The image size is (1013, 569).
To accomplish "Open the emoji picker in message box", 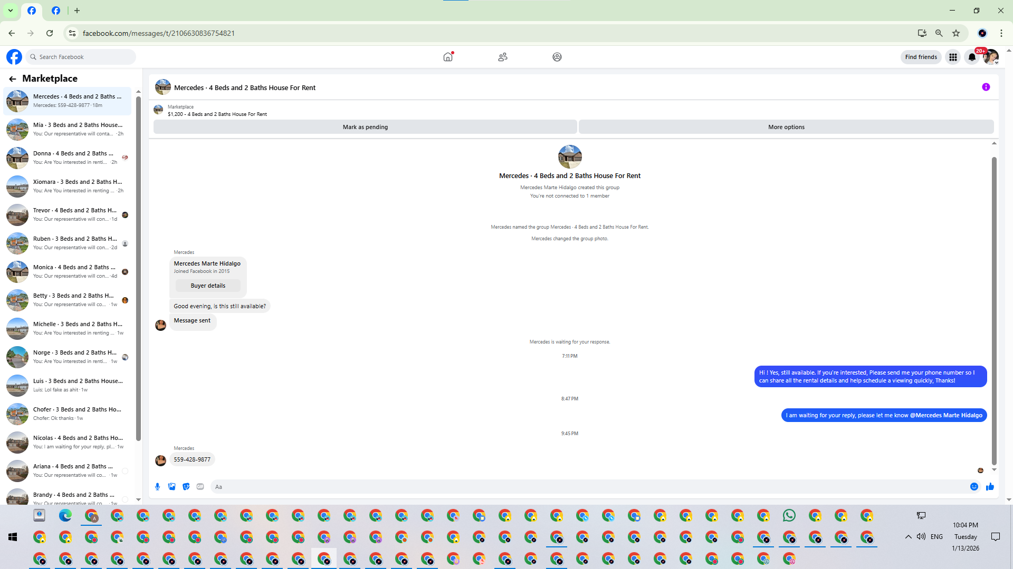I will (x=974, y=487).
